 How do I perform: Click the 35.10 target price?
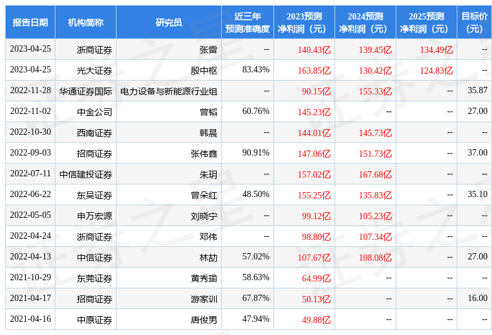pos(478,194)
